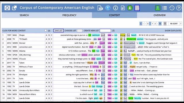Click category B in the Denver row
Viewport: 184px width, 103px height.
click(x=49, y=43)
